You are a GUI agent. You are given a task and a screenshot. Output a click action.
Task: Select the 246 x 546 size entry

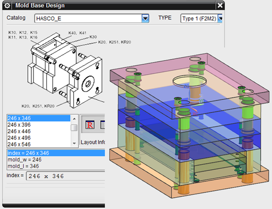point(39,144)
